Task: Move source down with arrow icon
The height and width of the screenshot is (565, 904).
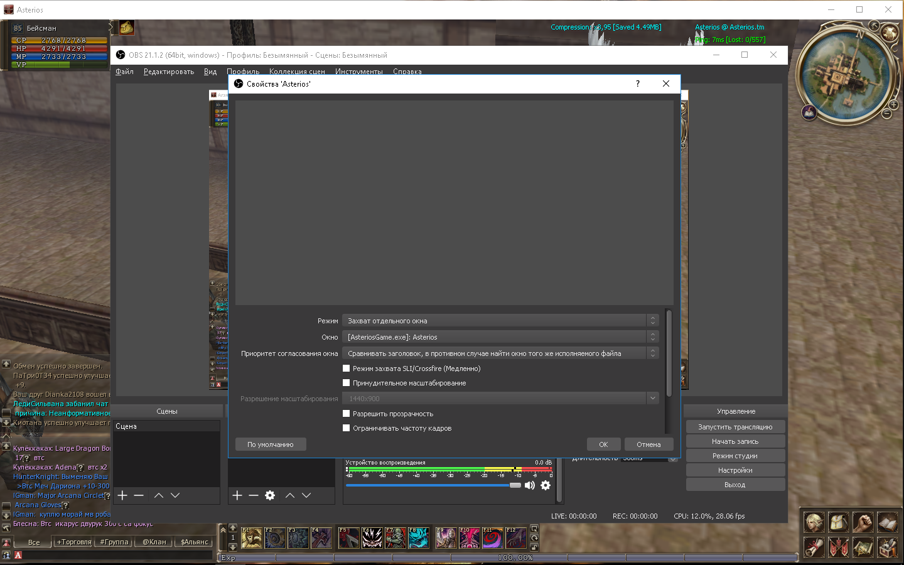Action: [306, 495]
